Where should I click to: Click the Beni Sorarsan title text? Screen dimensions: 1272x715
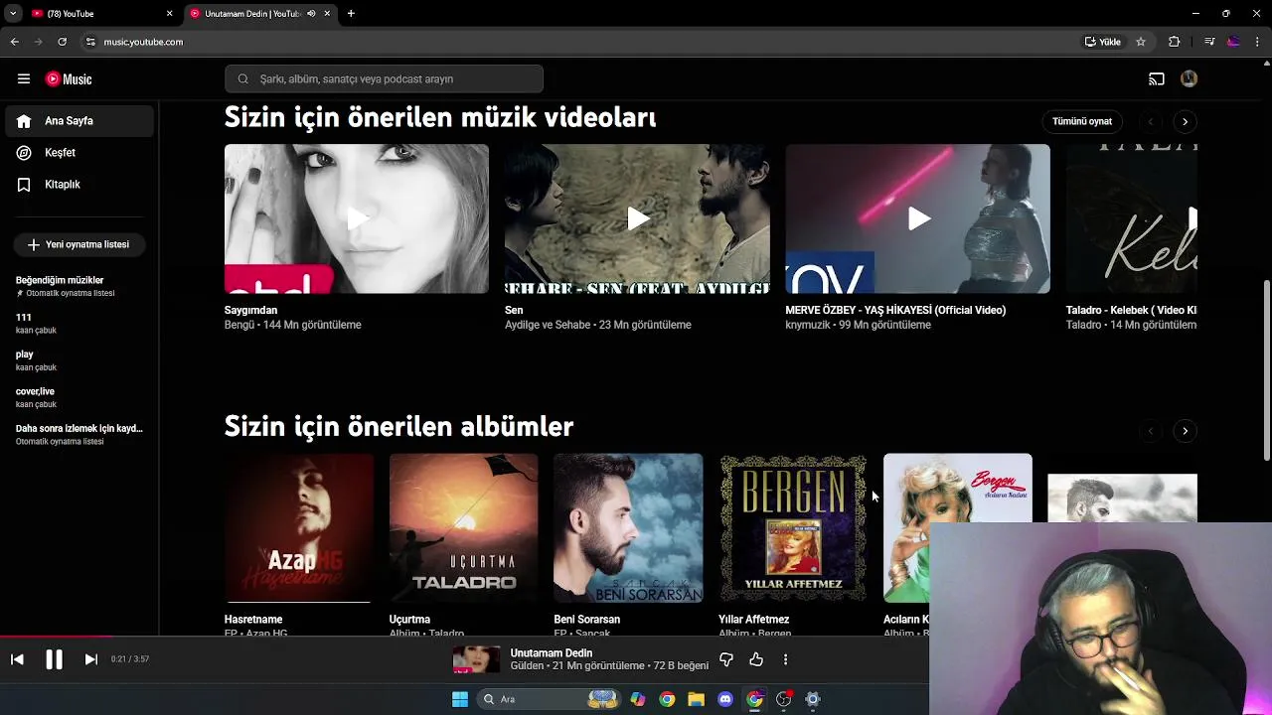(x=586, y=620)
